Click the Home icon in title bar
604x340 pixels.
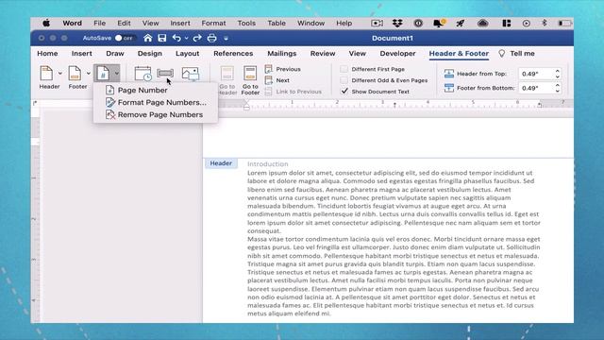pos(147,38)
